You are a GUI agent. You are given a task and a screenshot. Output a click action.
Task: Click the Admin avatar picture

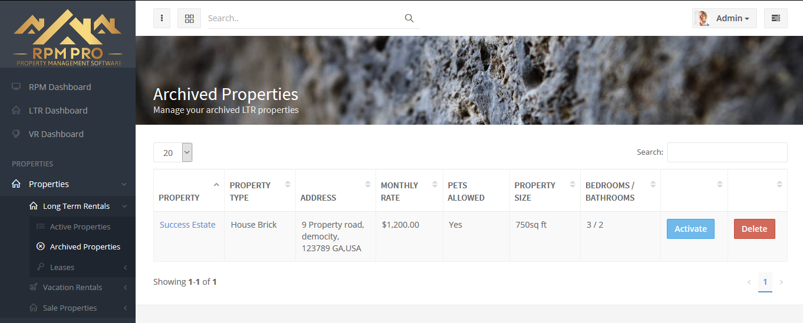point(702,18)
